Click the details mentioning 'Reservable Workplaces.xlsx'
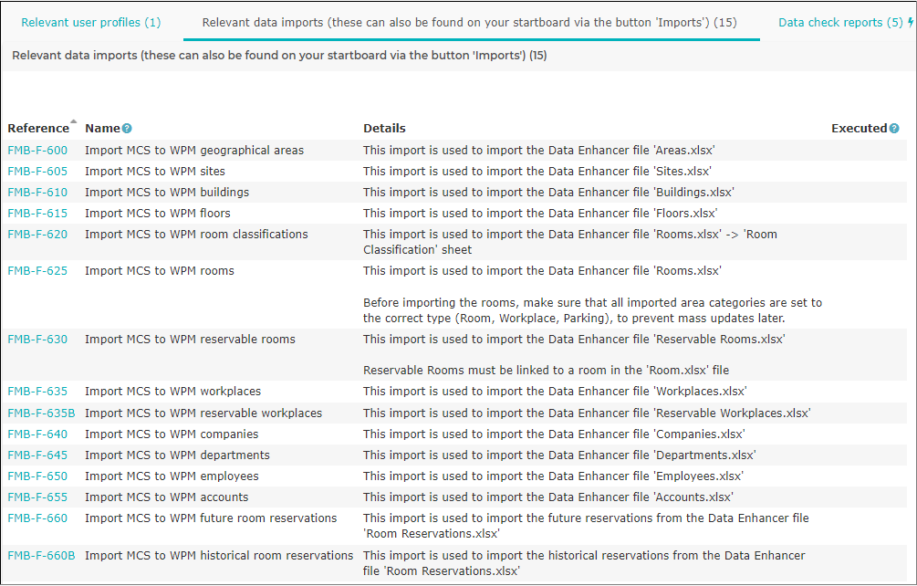This screenshot has height=586, width=917. 587,413
